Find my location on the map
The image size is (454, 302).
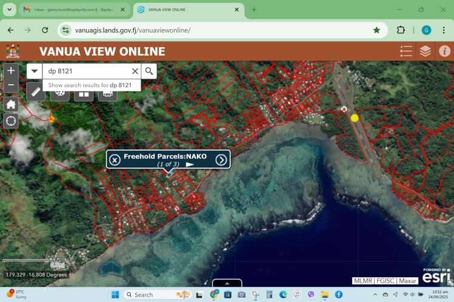(11, 121)
